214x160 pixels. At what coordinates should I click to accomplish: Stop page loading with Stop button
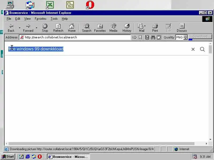45,28
